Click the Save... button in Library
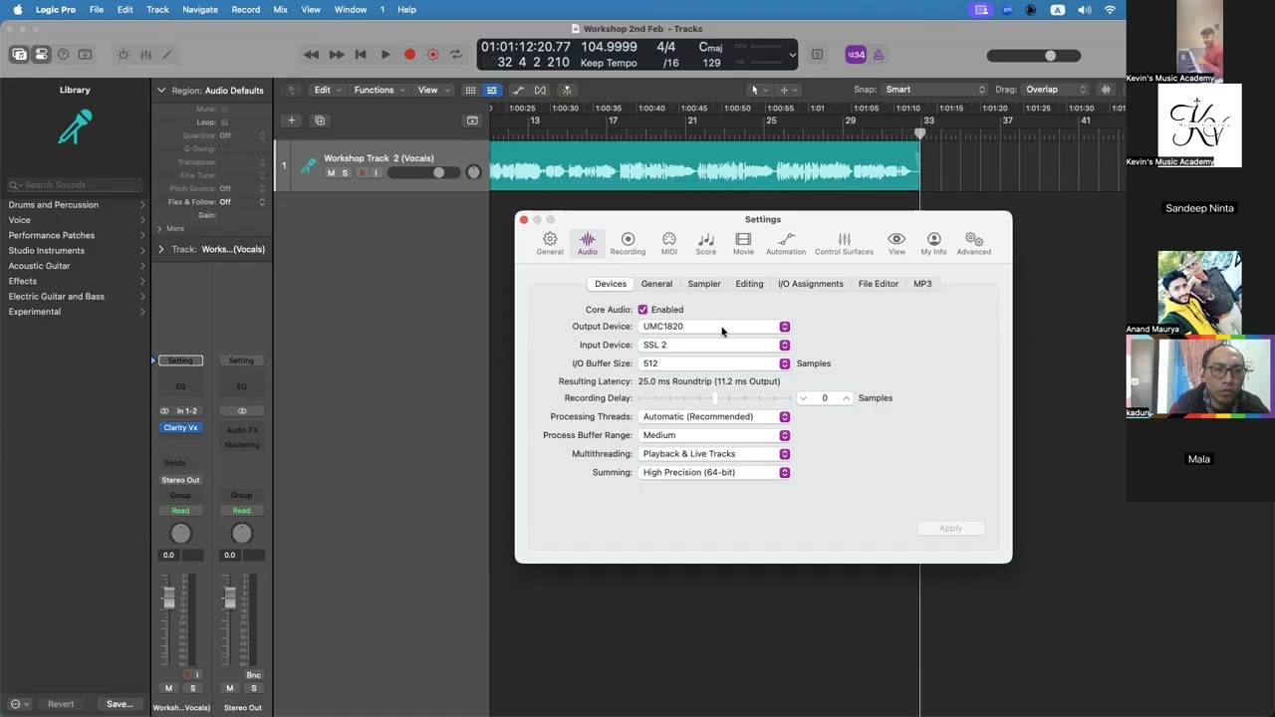Viewport: 1275px width, 717px height. (120, 704)
